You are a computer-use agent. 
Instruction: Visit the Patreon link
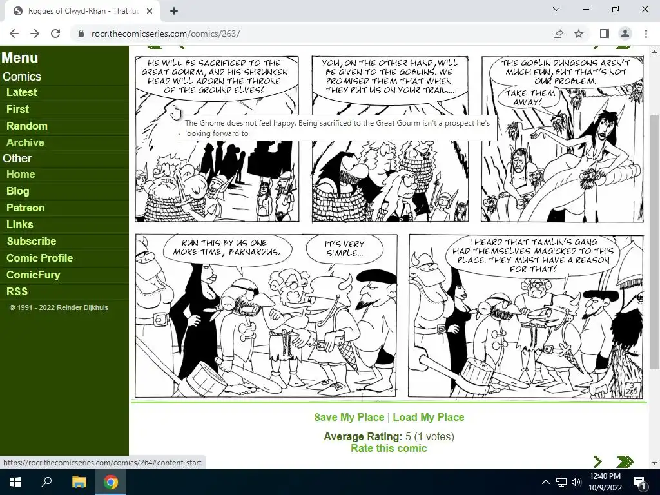(25, 208)
